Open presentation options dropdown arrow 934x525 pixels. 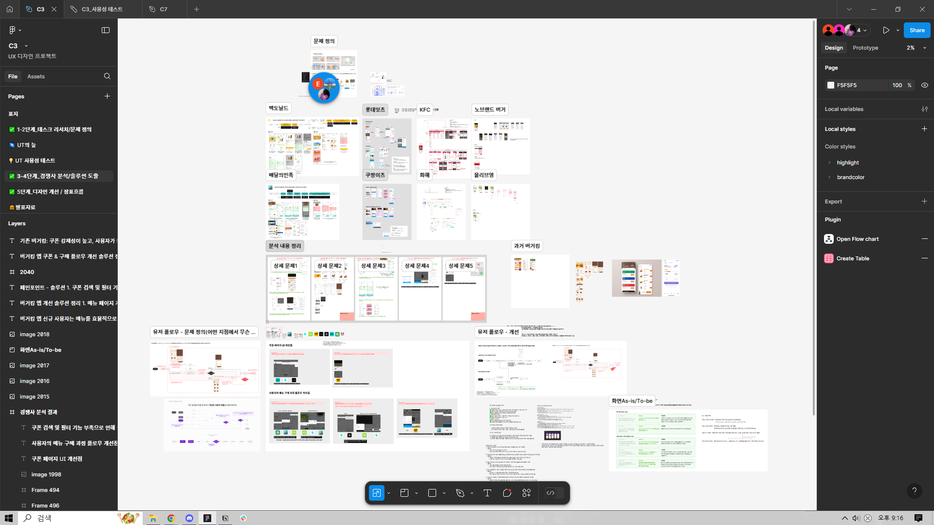(x=897, y=30)
